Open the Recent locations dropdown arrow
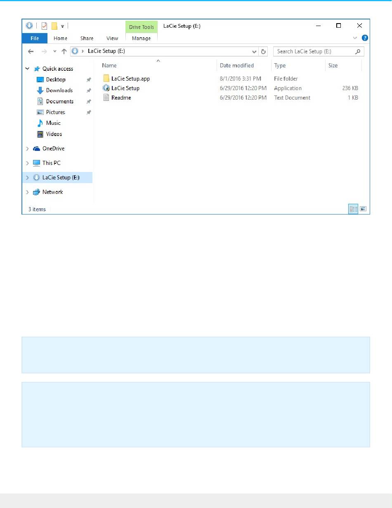The width and height of the screenshot is (392, 508). (x=54, y=52)
